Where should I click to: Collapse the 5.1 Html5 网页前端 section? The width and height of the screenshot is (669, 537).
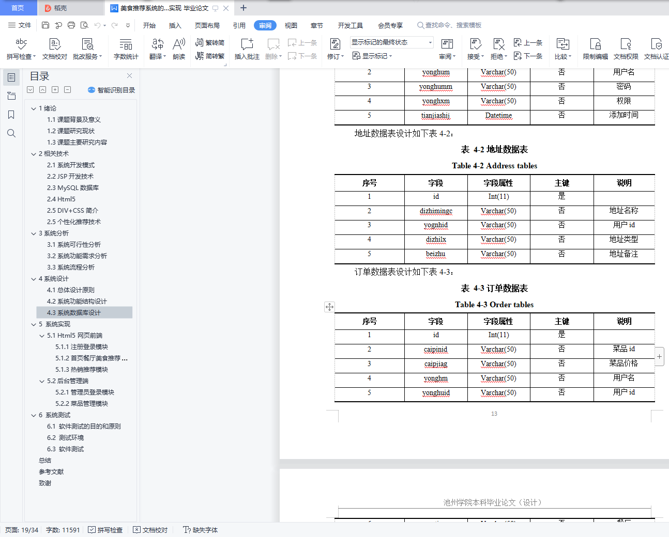click(42, 336)
